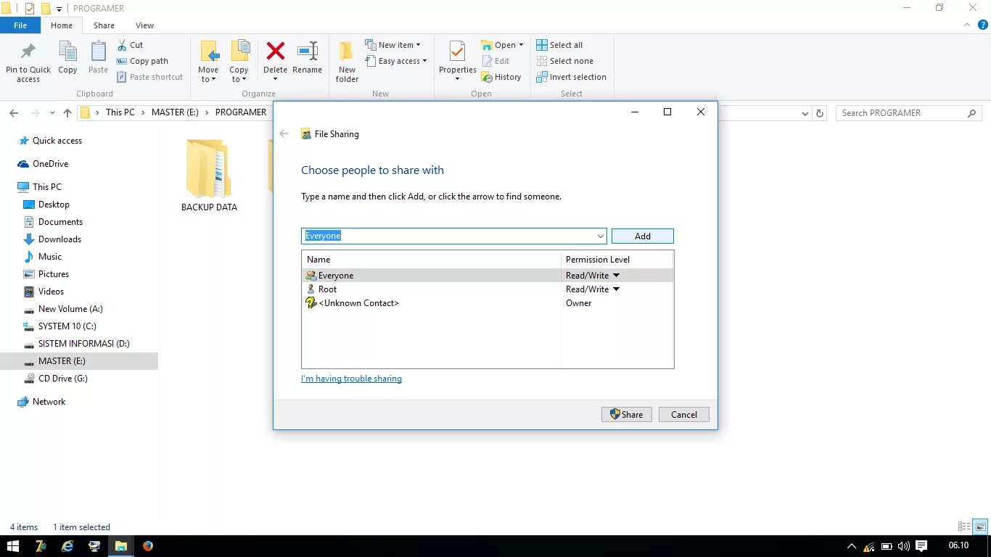This screenshot has width=991, height=557.
Task: Go back in Explorer navigation
Action: pos(14,112)
